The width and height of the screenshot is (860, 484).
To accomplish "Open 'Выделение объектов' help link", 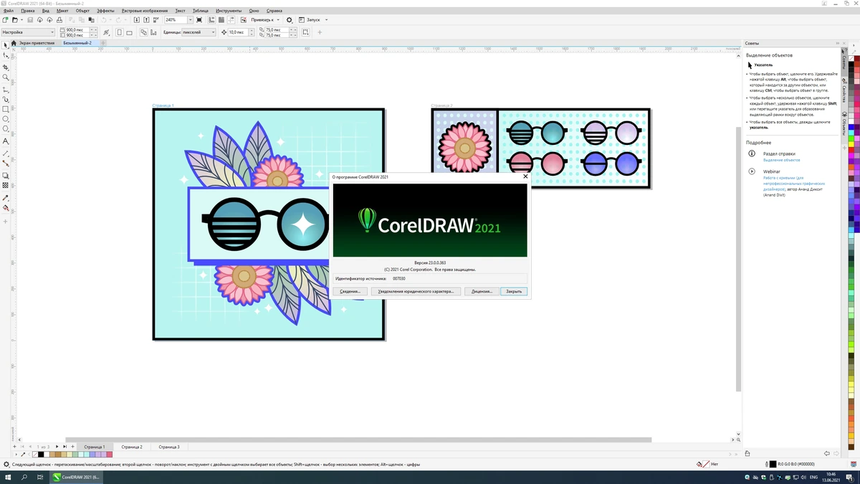I will pyautogui.click(x=781, y=160).
